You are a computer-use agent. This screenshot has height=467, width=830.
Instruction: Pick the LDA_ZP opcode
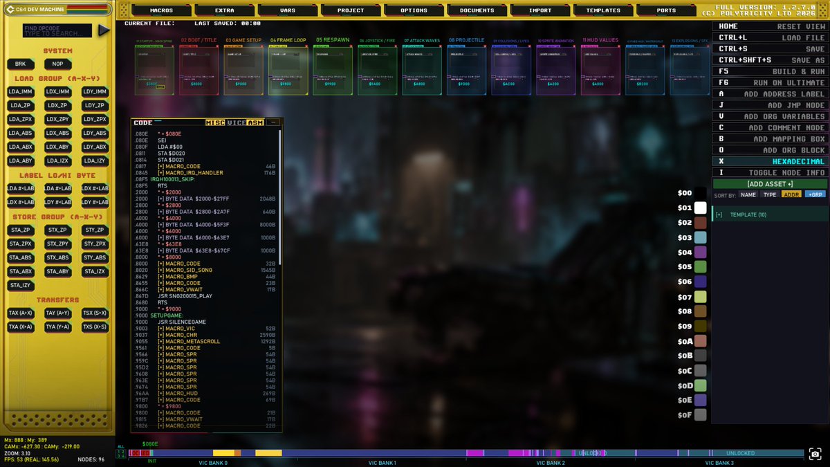[x=21, y=105]
